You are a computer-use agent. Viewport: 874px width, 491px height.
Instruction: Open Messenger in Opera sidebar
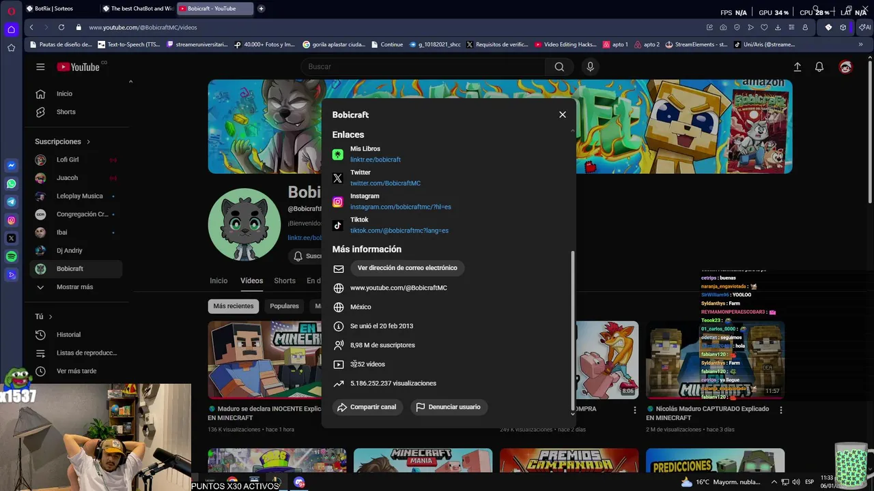pyautogui.click(x=11, y=166)
